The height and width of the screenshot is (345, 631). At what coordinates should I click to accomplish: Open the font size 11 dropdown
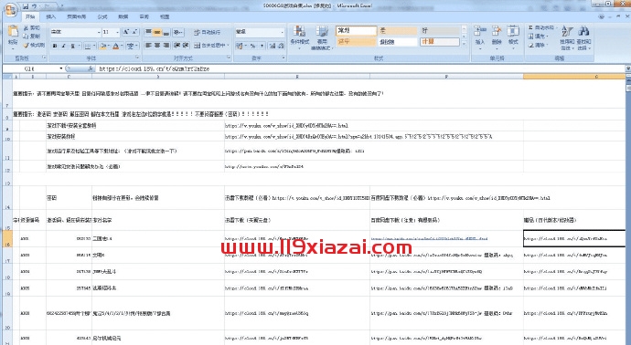coord(117,32)
